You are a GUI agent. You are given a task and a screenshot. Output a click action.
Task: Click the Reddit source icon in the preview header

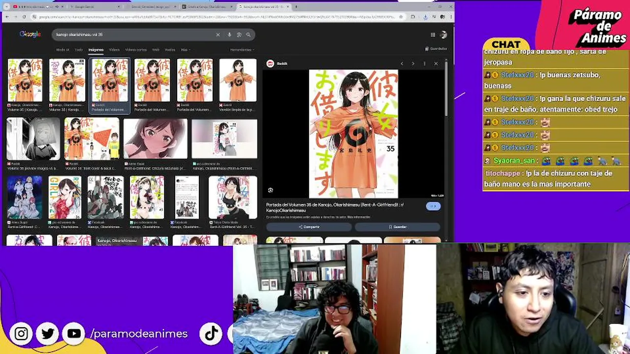pyautogui.click(x=270, y=63)
